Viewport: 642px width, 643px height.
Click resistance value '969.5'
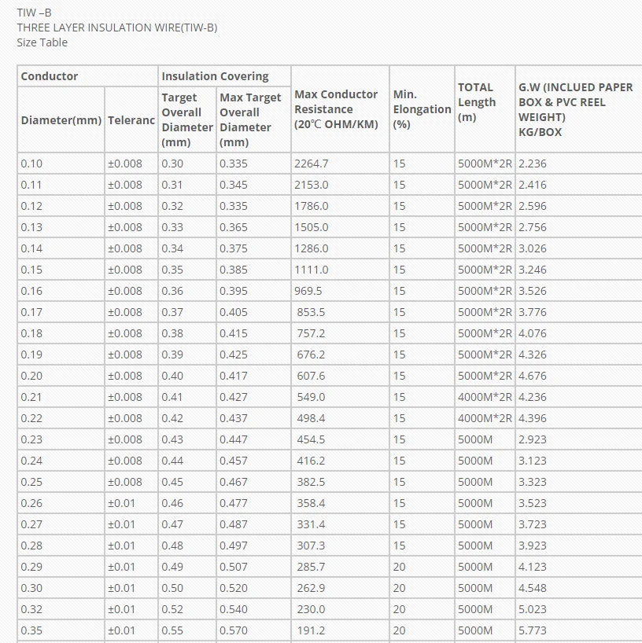(308, 291)
